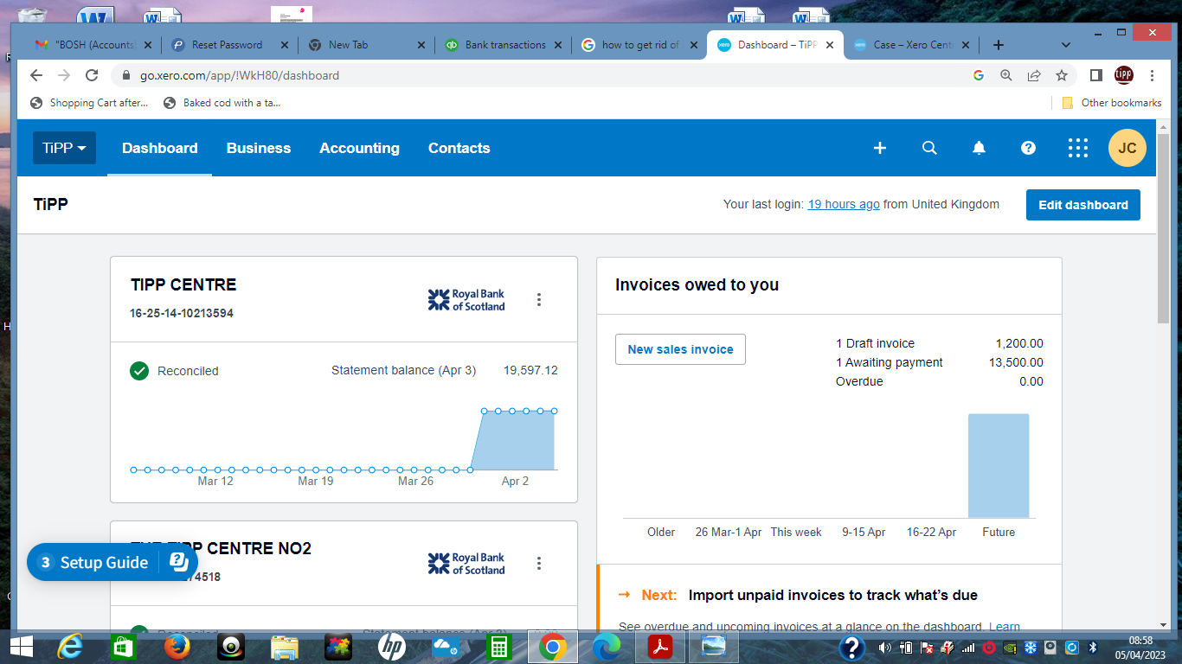Open the Chrome three-dot menu
Screen dimensions: 1182x664
pos(1152,75)
